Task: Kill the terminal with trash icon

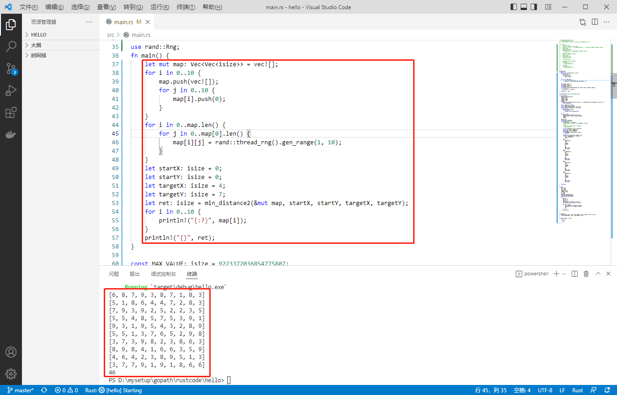Action: [x=586, y=274]
